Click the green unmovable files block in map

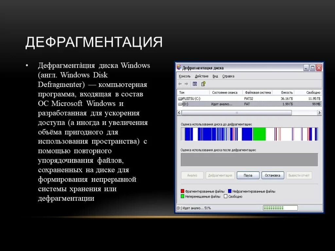click(259, 134)
